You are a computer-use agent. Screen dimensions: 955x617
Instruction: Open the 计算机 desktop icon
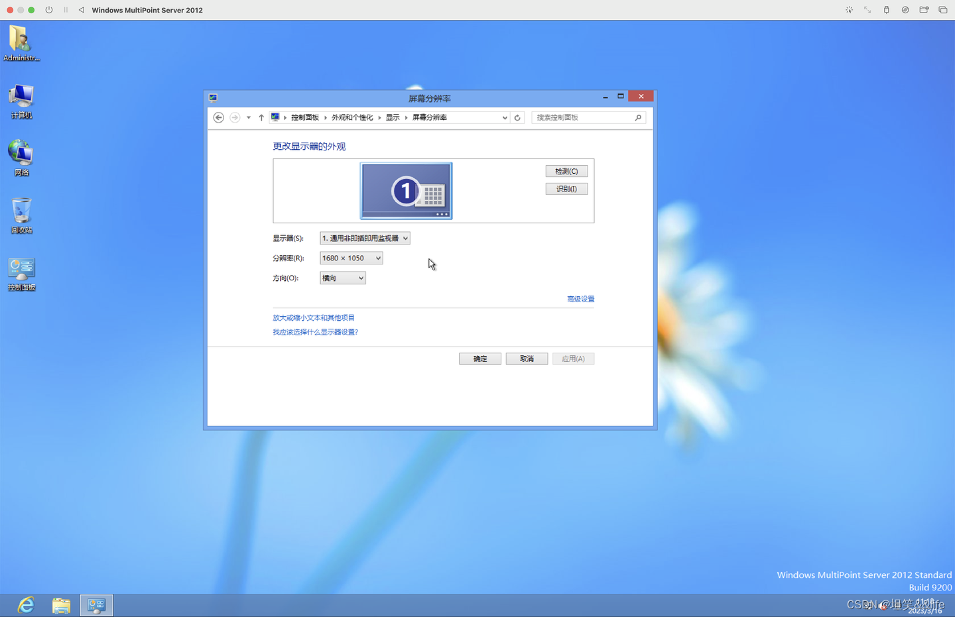21,101
